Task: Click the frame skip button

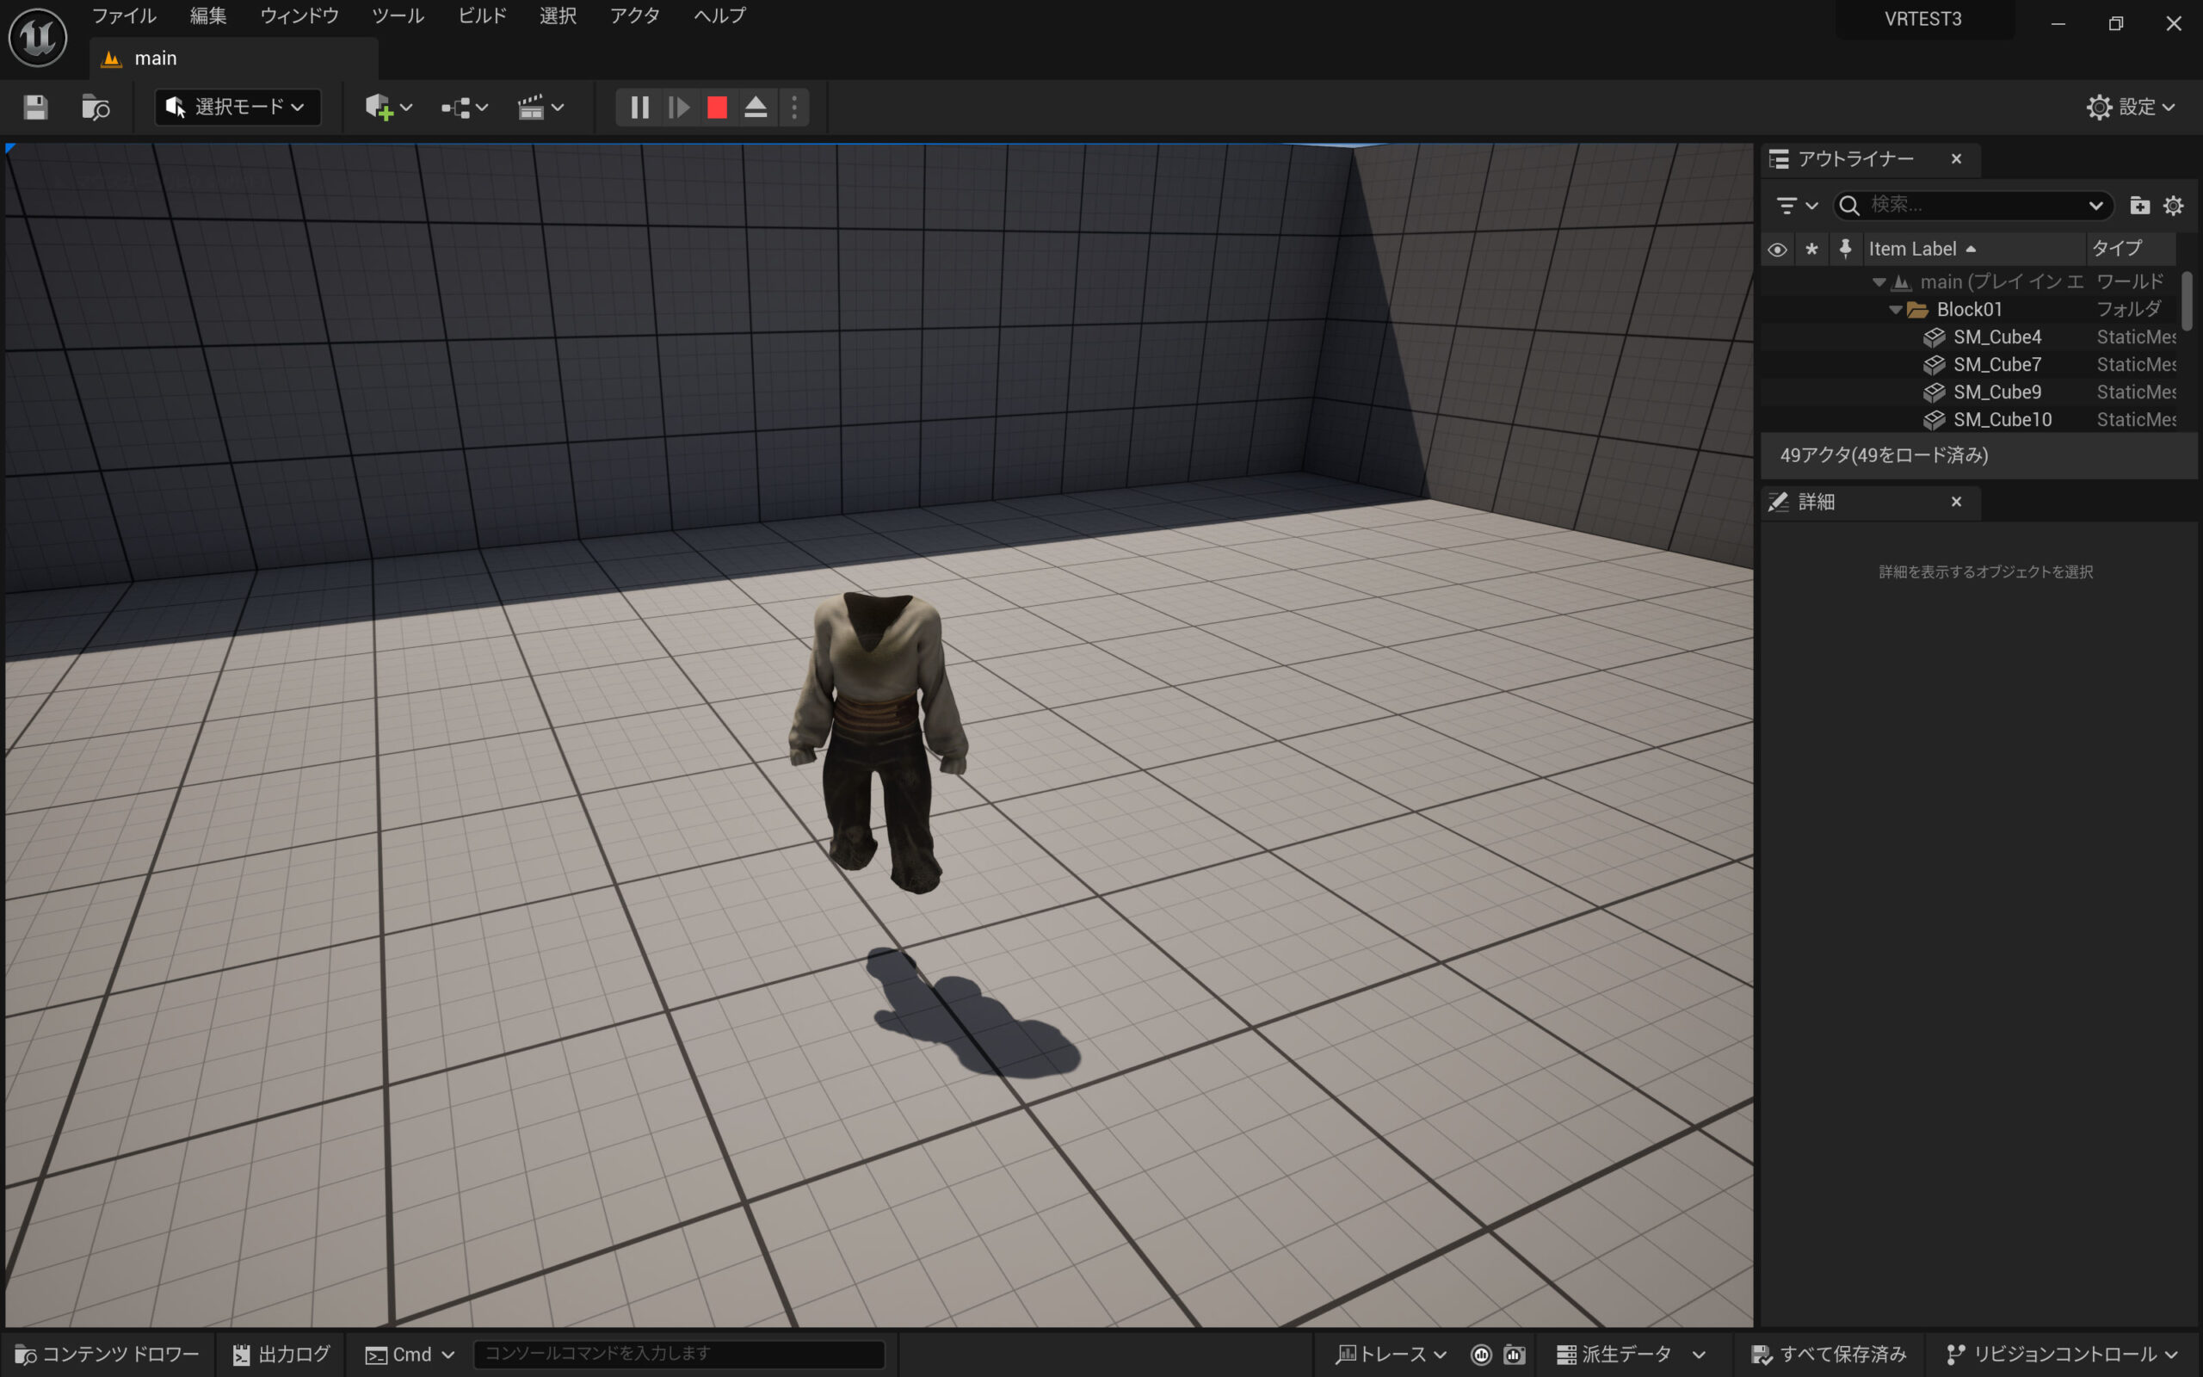Action: 678,108
